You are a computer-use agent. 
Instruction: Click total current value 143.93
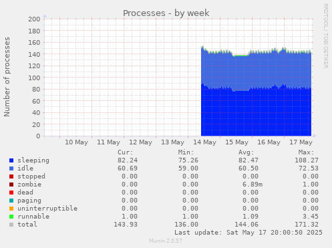126,225
